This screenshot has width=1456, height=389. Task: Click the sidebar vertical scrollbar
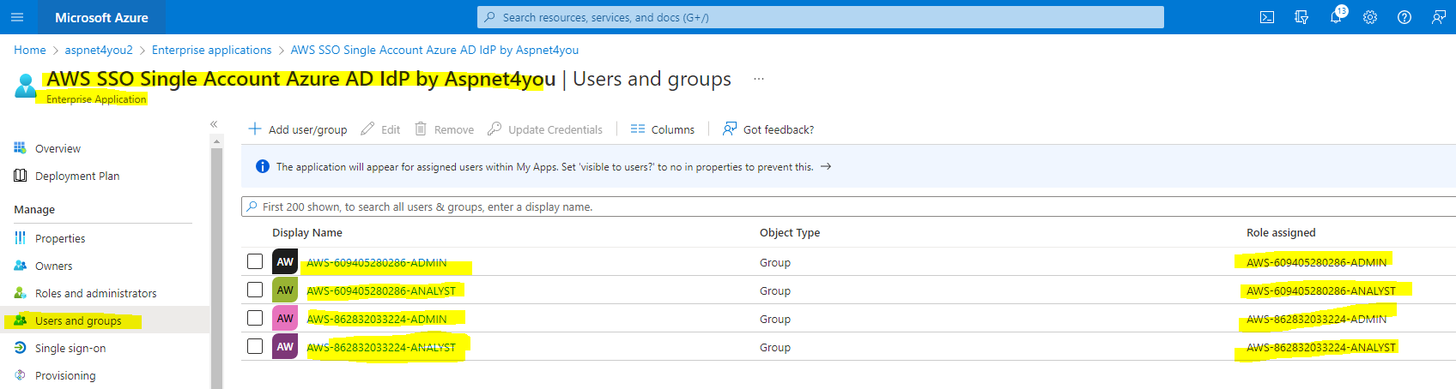tap(216, 267)
